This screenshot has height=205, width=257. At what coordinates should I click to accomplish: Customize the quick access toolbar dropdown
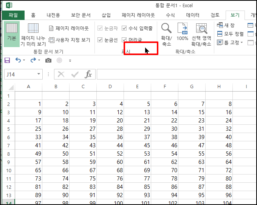tap(70, 61)
